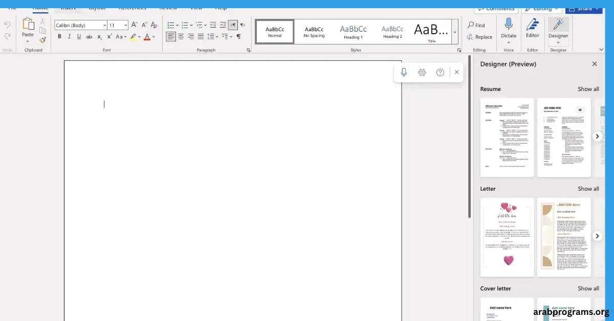Apply the red font color
The height and width of the screenshot is (321, 614).
click(147, 37)
